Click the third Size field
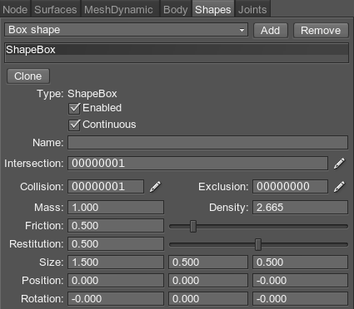This screenshot has height=309, width=354. [300, 262]
